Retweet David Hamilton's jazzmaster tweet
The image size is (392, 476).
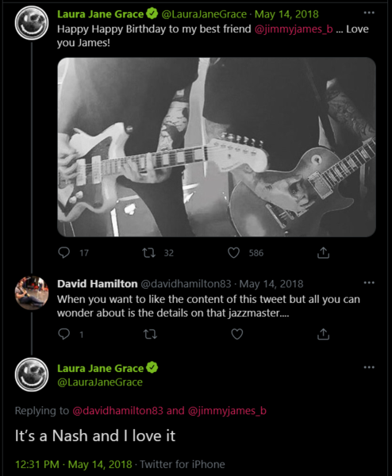150,334
